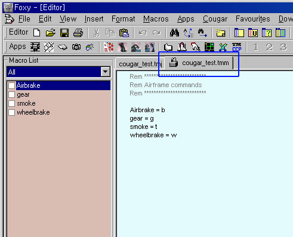Image resolution: width=293 pixels, height=237 pixels.
Task: Click the striped table icon after Apps label
Action: 35,47
